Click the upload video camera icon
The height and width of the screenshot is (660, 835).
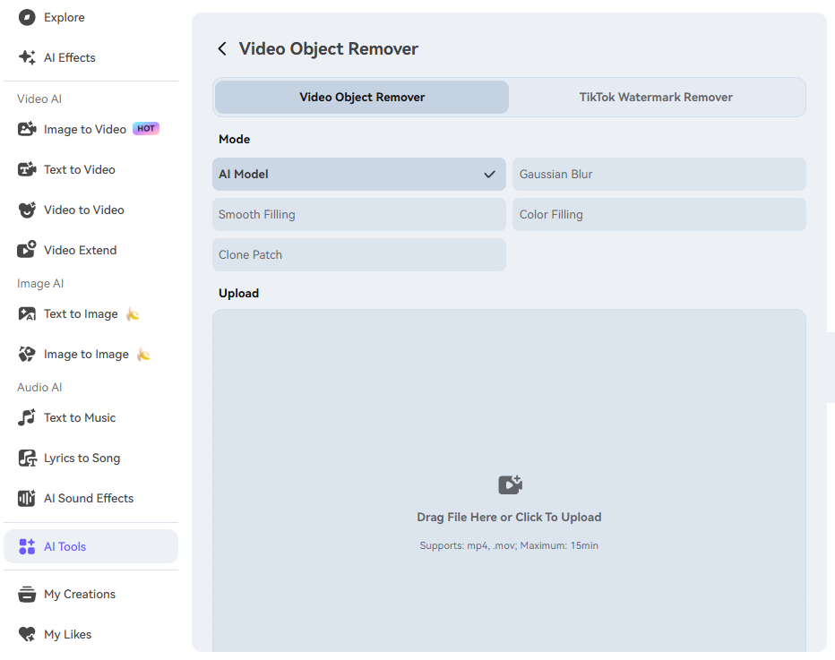(x=510, y=484)
